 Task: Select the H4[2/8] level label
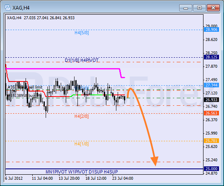pyautogui.click(x=81, y=116)
